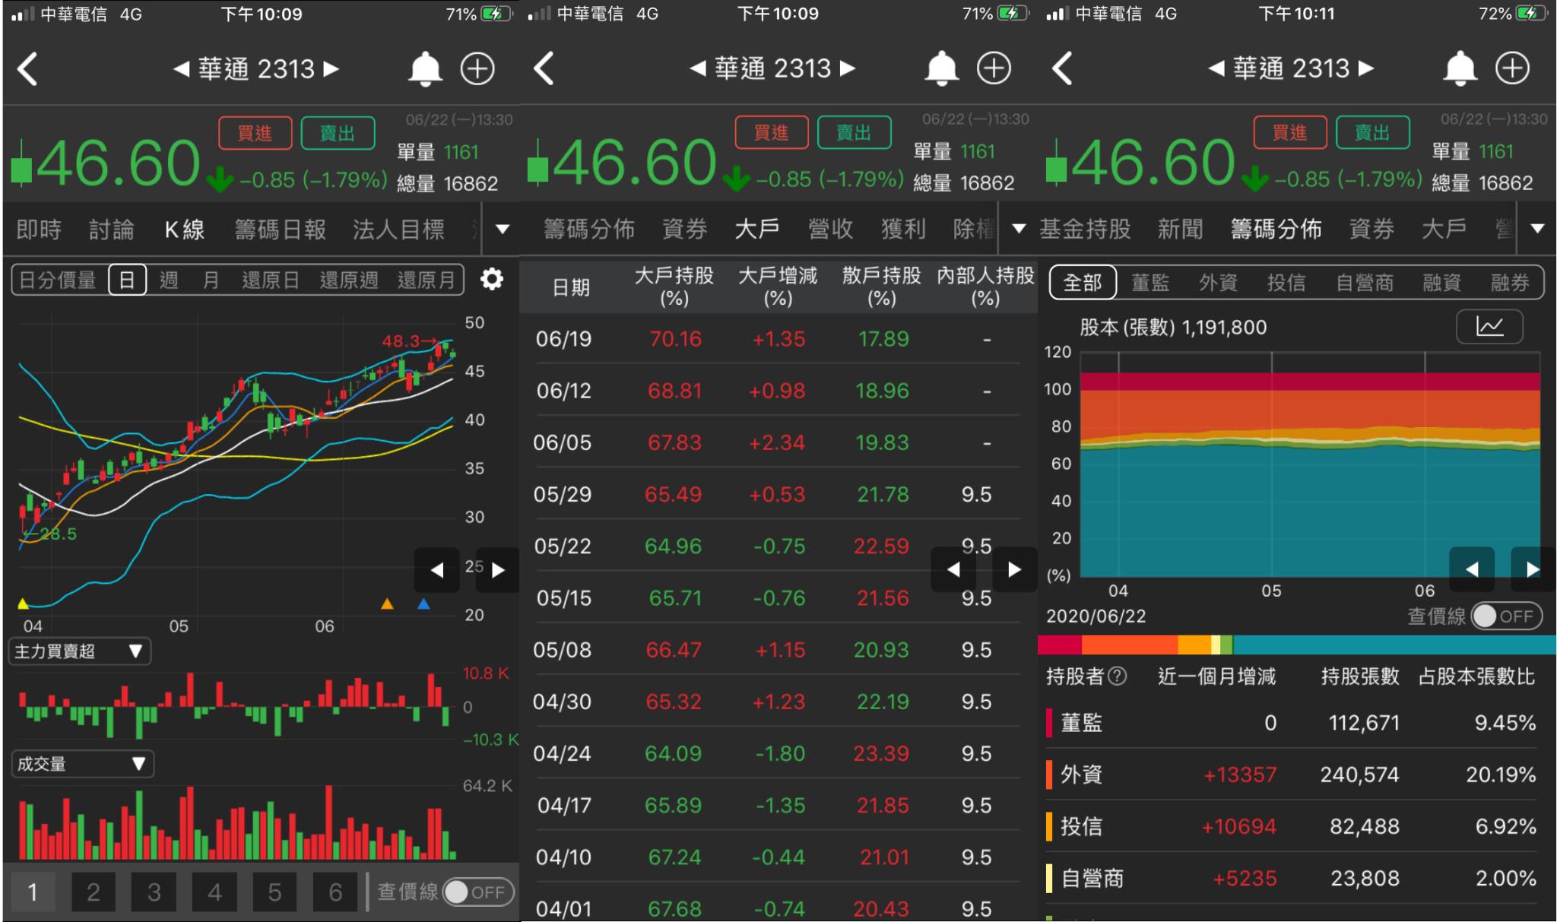Tap the help icon beside 持股者
Image resolution: width=1557 pixels, height=922 pixels.
click(x=1118, y=676)
